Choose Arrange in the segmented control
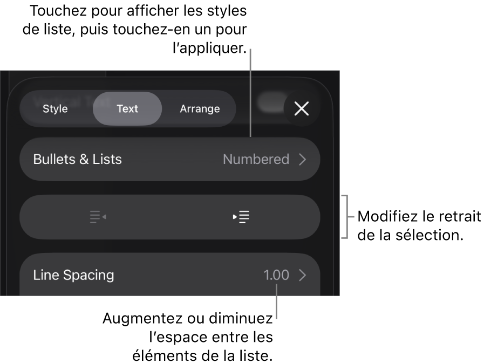The height and width of the screenshot is (363, 484). pyautogui.click(x=200, y=108)
